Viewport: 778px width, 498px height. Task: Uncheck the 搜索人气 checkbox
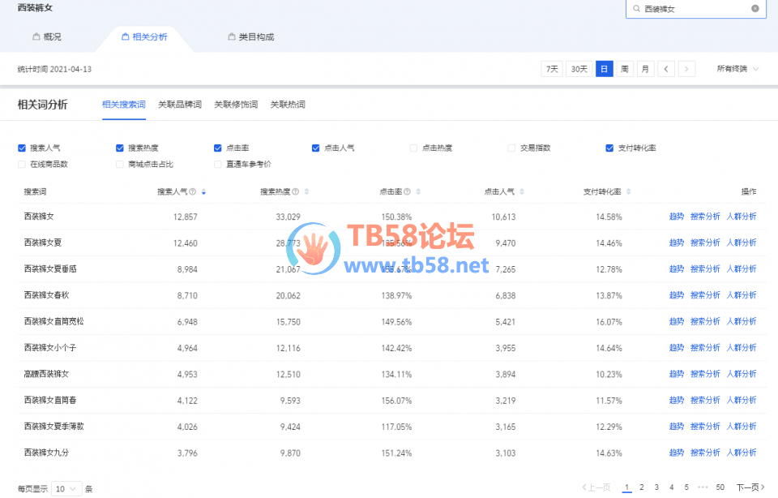point(22,148)
